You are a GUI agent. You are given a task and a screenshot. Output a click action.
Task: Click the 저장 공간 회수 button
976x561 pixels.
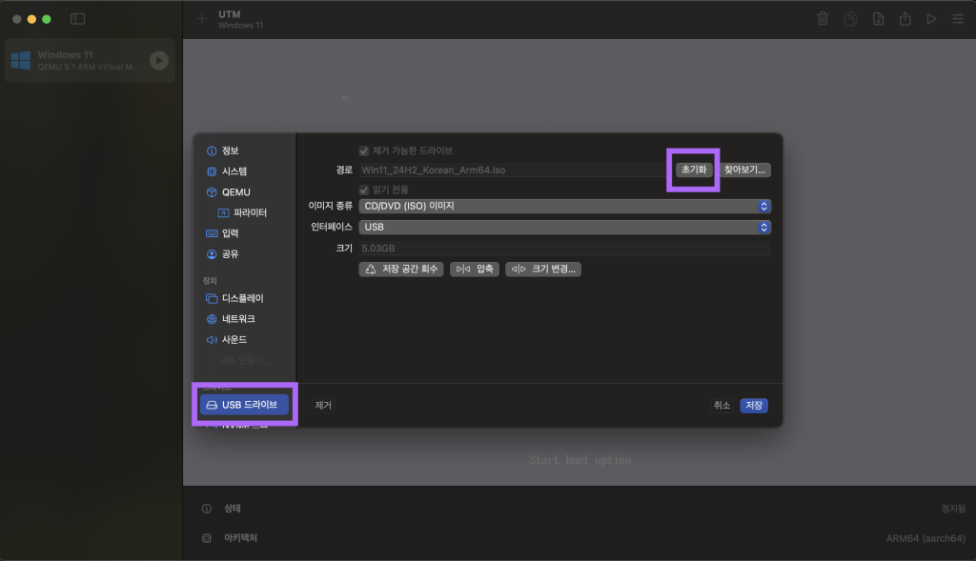click(401, 270)
